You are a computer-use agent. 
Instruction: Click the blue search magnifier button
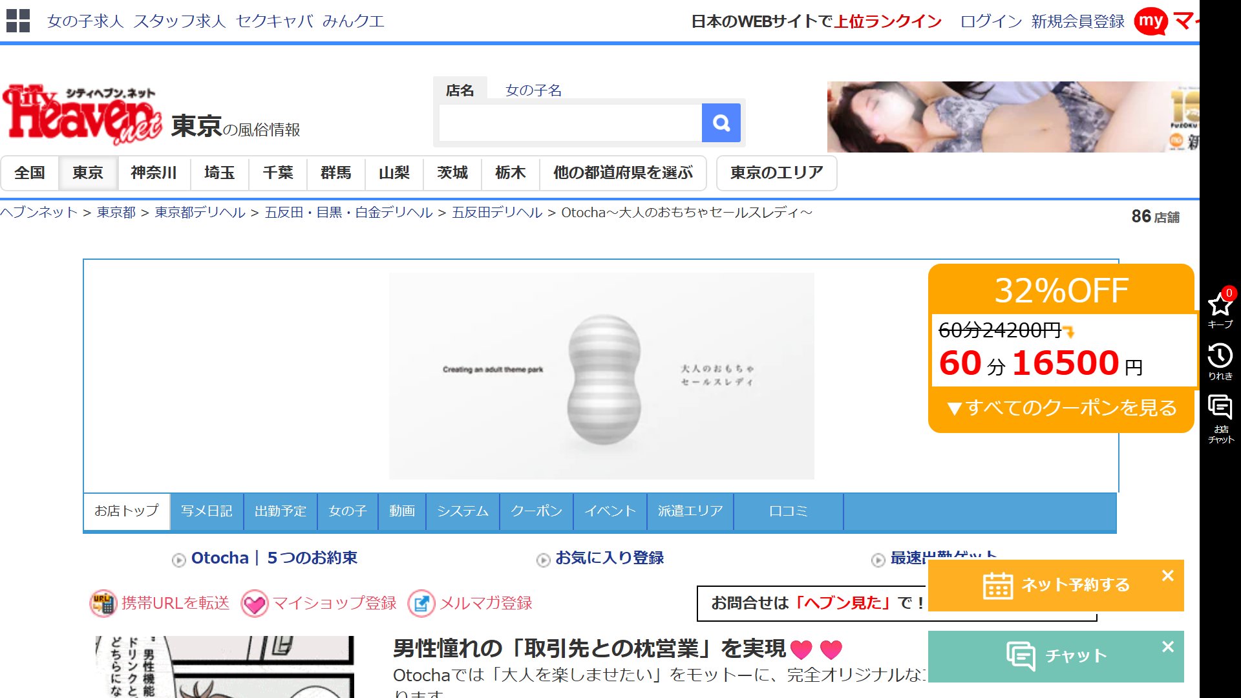click(x=721, y=123)
